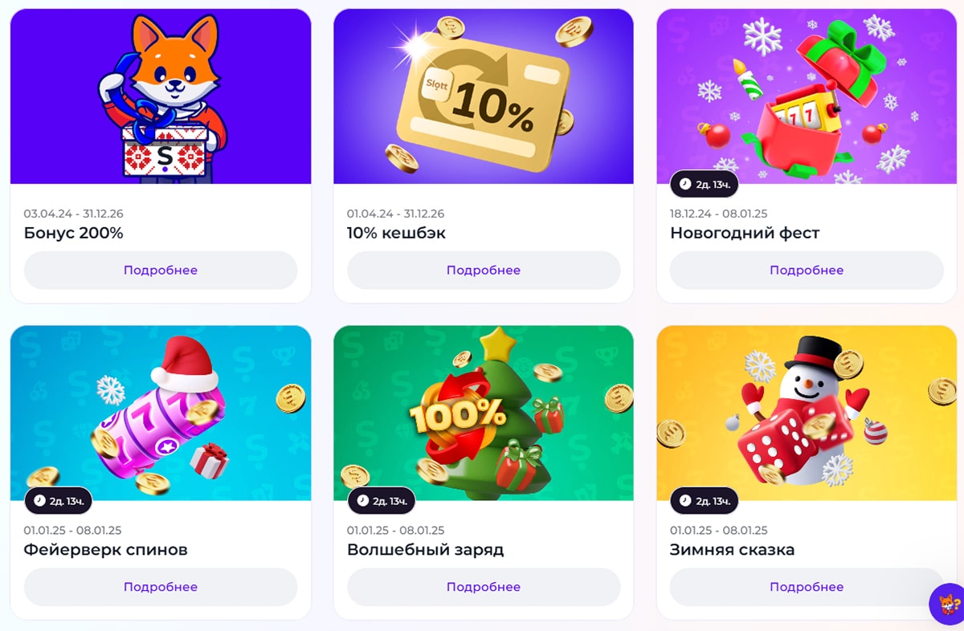Image resolution: width=964 pixels, height=631 pixels.
Task: Click the timer badge on Волшебный заряд
Action: [382, 501]
